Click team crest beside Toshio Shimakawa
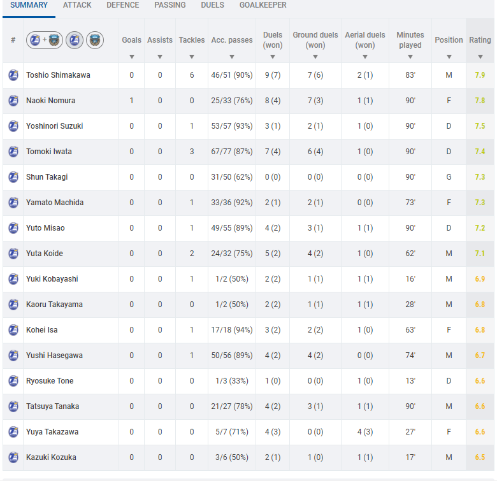 click(x=13, y=75)
